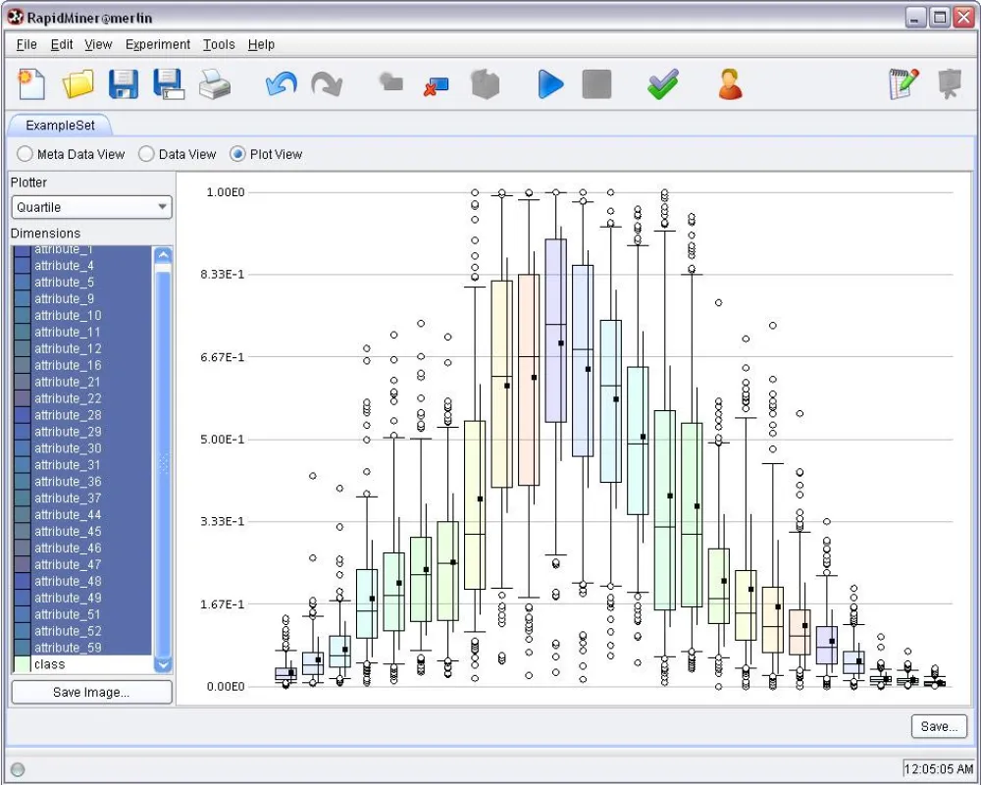The width and height of the screenshot is (981, 785).
Task: Select attribute_46 in Dimensions list
Action: pyautogui.click(x=82, y=548)
